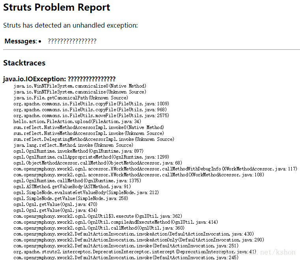
Task: Click the Stacktraces heading
Action: pos(24,63)
